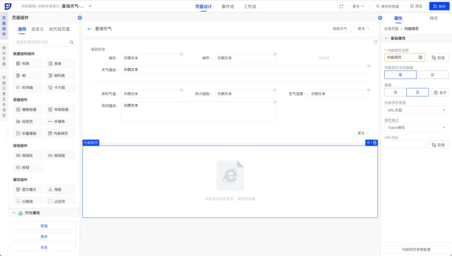Collapse the 行为属性 section
The image size is (452, 256).
[14, 213]
